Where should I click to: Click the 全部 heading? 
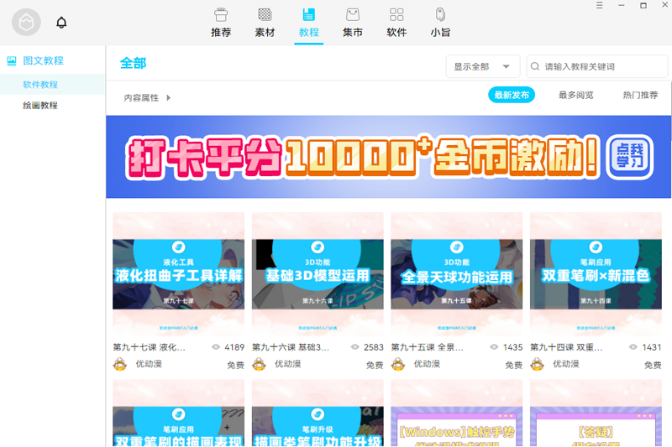click(x=134, y=63)
